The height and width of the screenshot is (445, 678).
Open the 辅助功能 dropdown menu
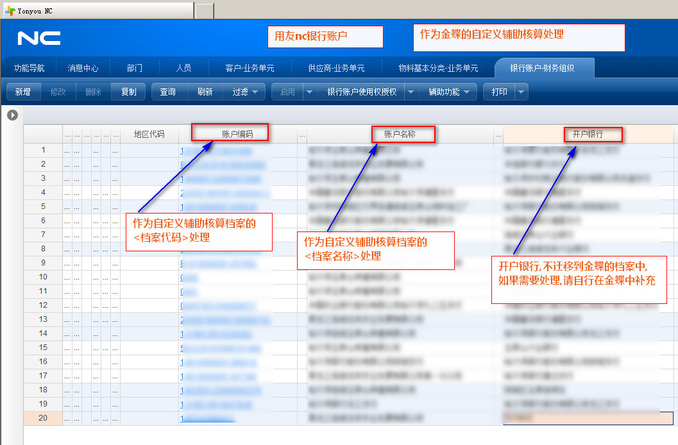coord(448,92)
